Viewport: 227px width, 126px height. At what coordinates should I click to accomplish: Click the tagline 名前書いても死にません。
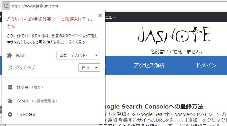click(x=177, y=52)
